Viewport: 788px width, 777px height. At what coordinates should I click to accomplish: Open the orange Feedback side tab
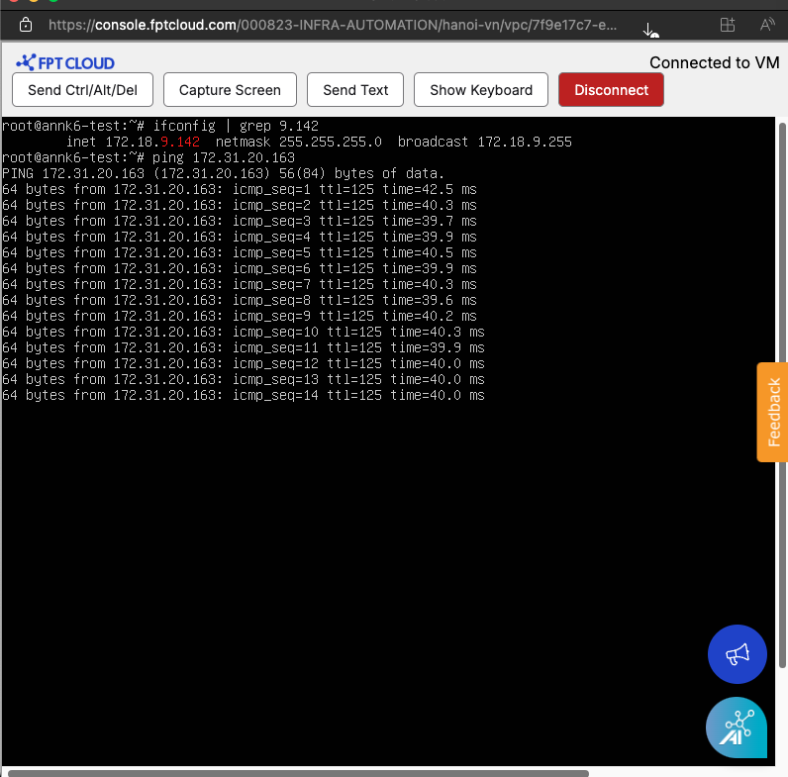pyautogui.click(x=772, y=412)
